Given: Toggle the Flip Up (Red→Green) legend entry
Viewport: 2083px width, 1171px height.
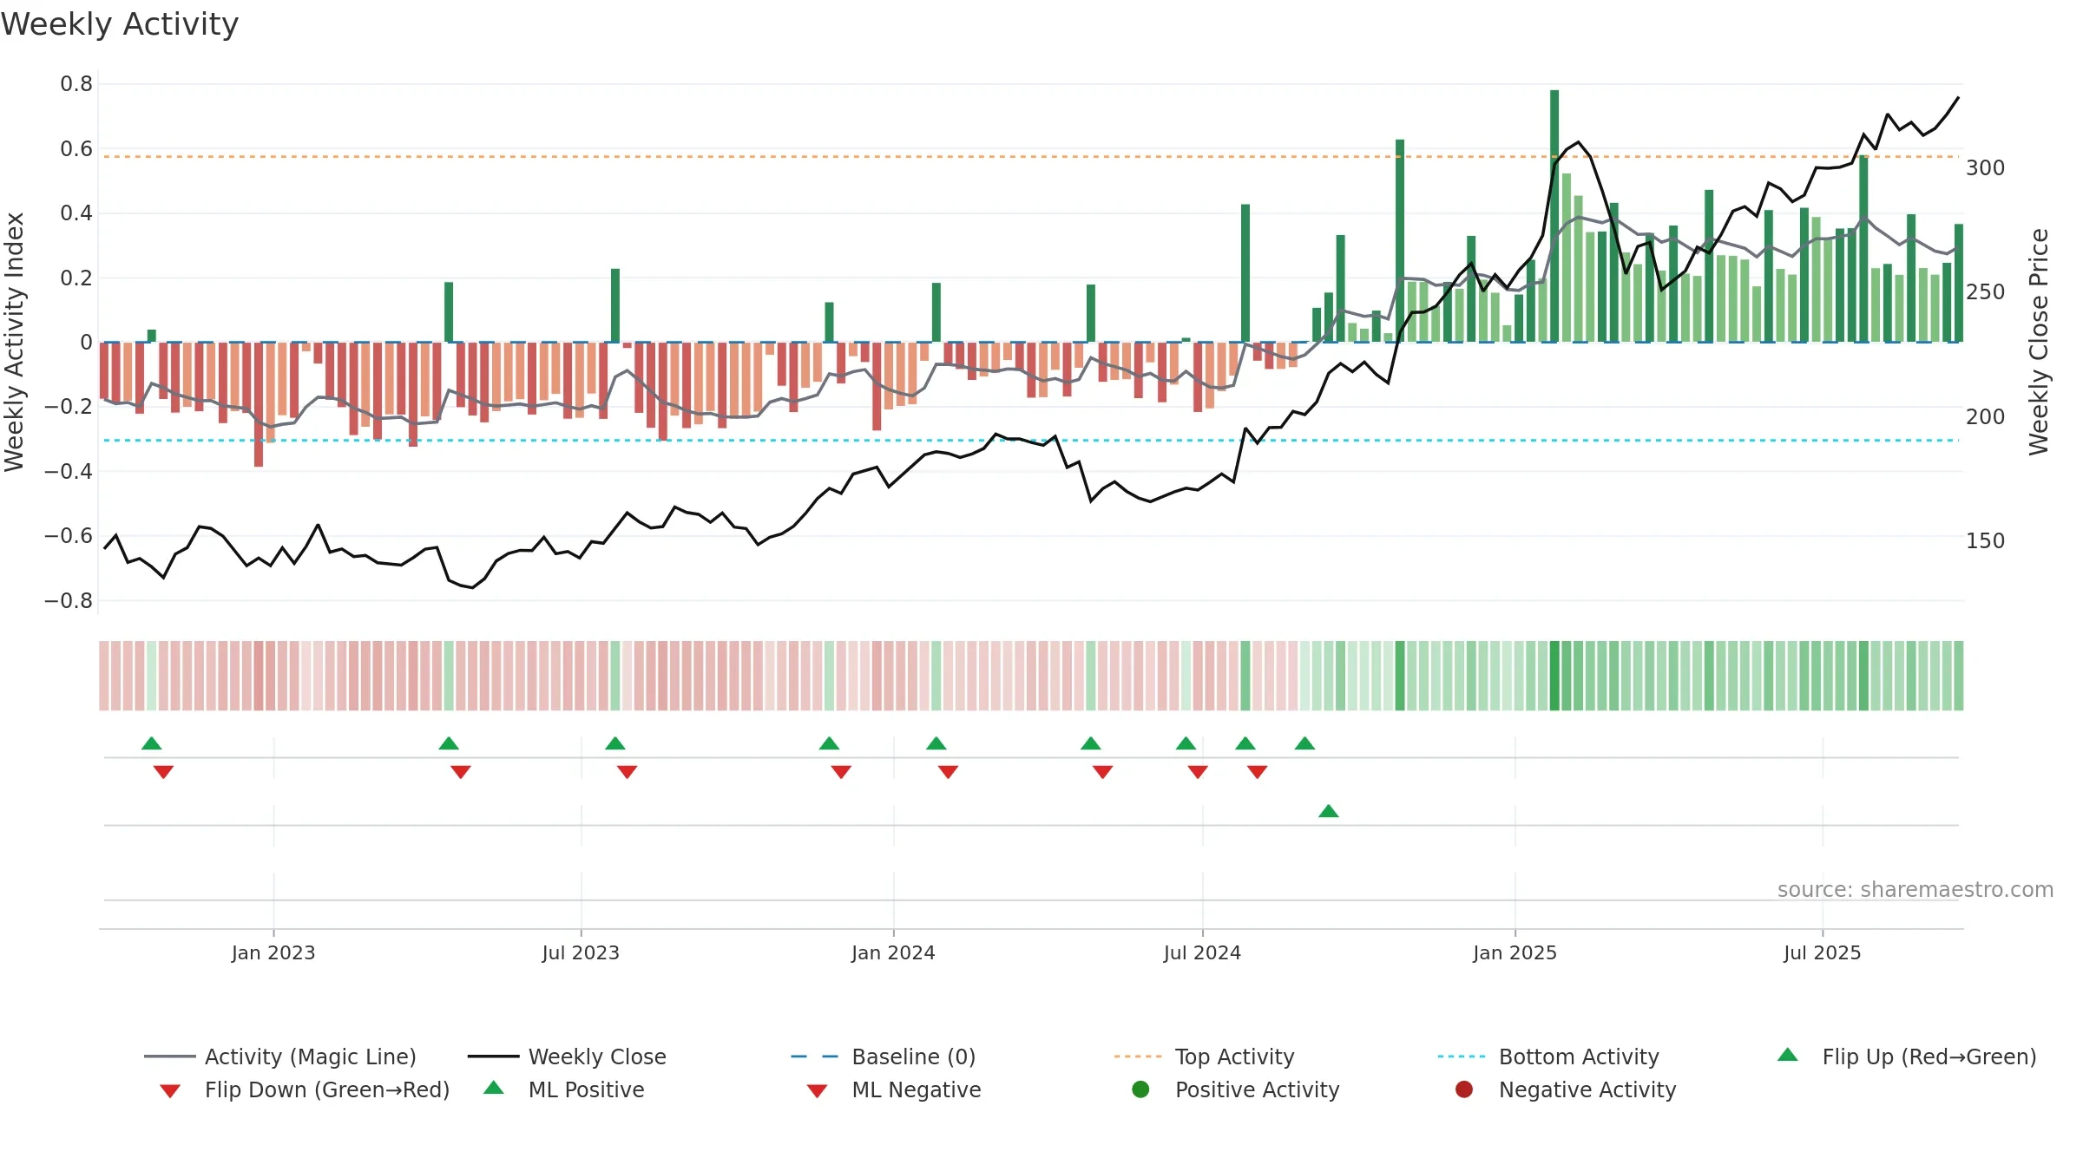Looking at the screenshot, I should click(x=1907, y=1057).
